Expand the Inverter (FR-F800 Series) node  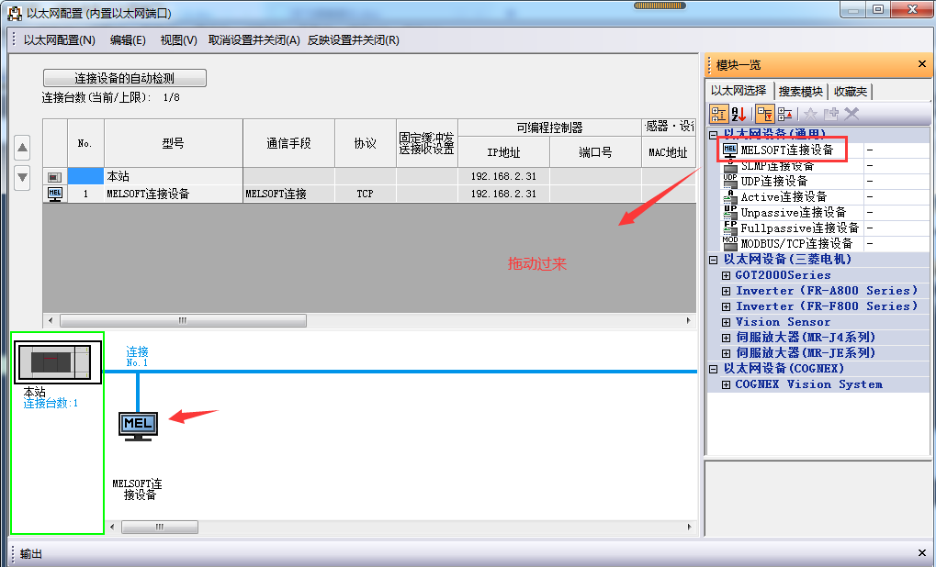[726, 306]
